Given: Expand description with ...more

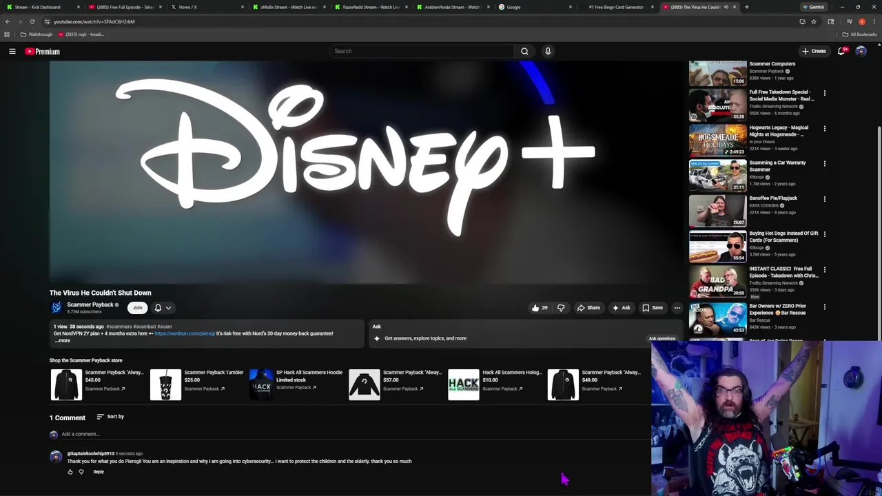Looking at the screenshot, I should tap(62, 340).
